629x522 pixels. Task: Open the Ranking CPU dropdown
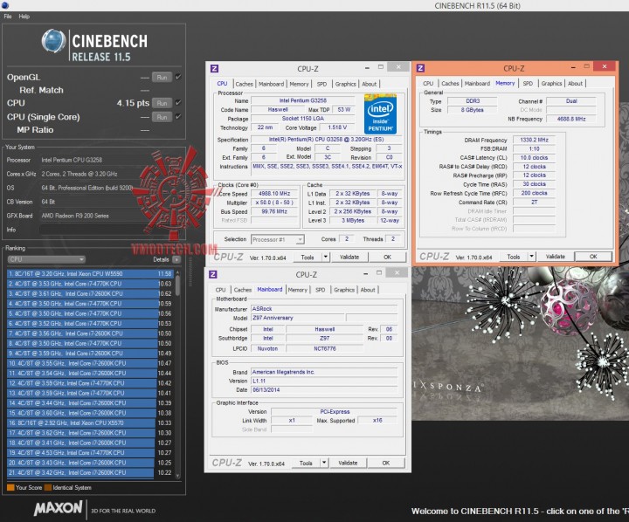pyautogui.click(x=46, y=259)
